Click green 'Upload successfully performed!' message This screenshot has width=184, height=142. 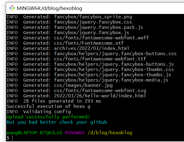click(48, 117)
